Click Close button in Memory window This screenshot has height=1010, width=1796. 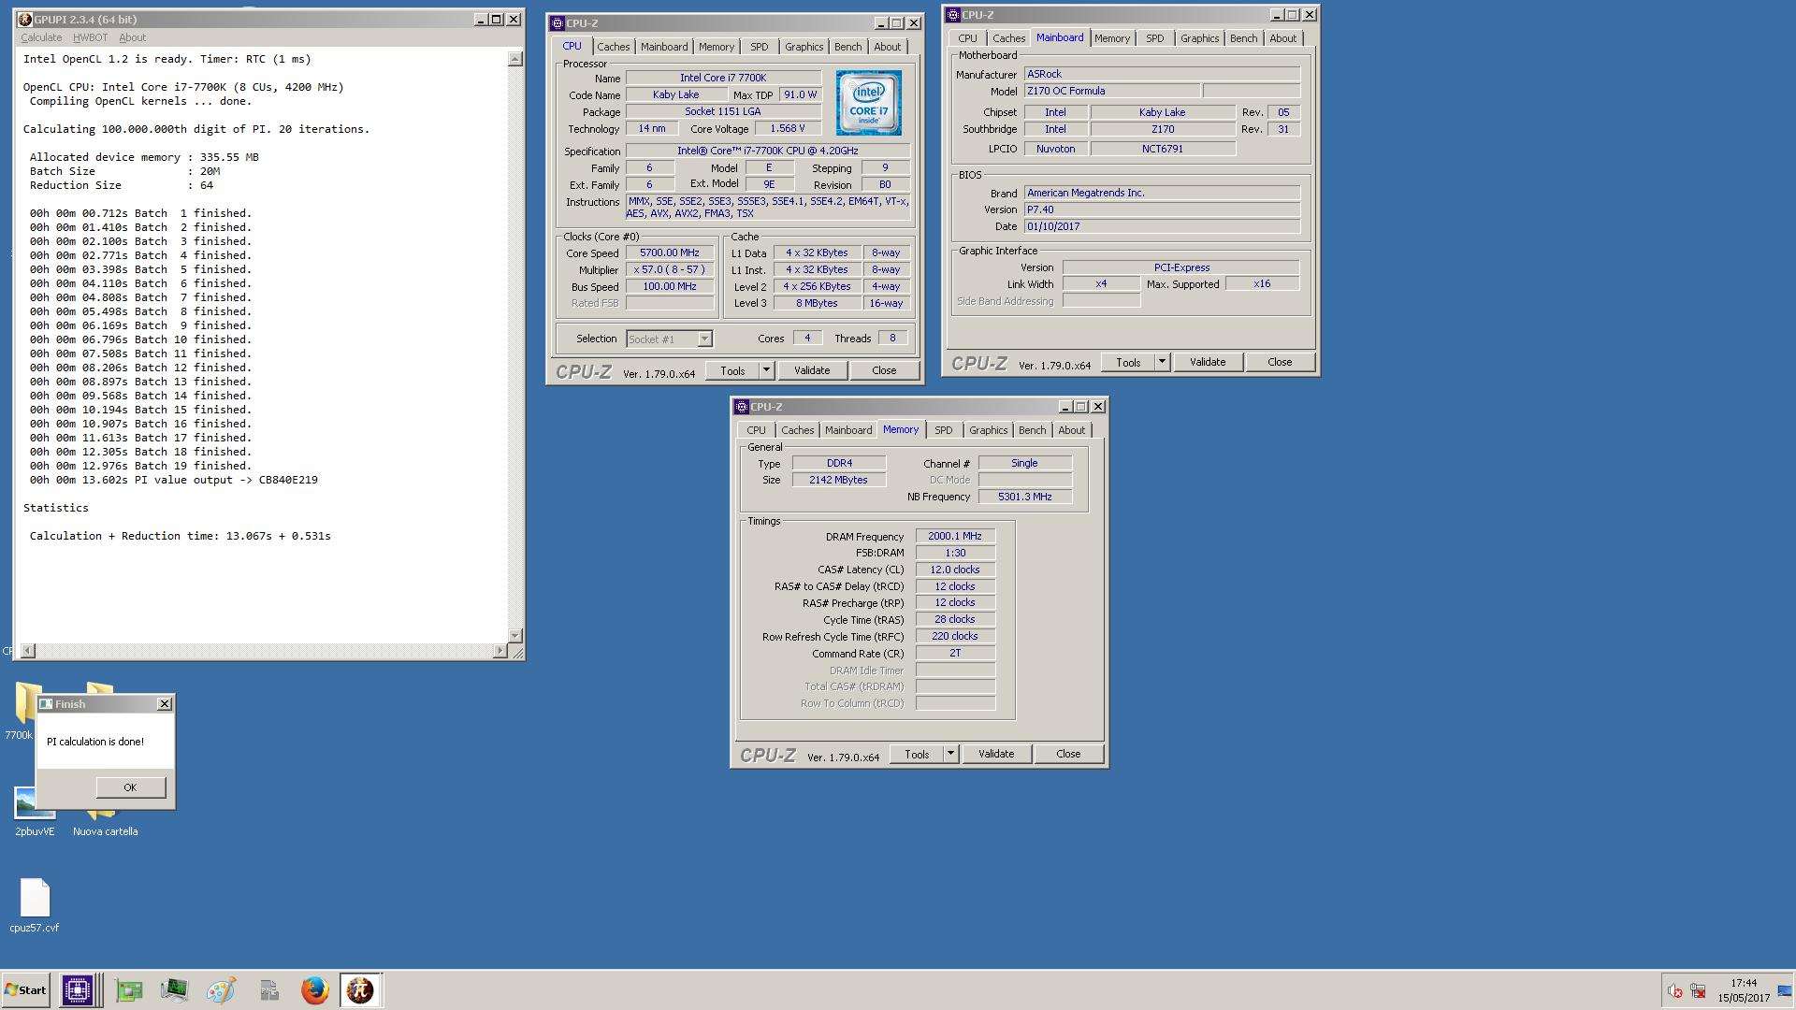pyautogui.click(x=1068, y=754)
